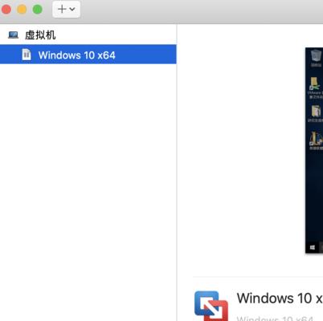This screenshot has height=321, width=323.
Task: Close the virtual machine library window
Action: (x=6, y=10)
